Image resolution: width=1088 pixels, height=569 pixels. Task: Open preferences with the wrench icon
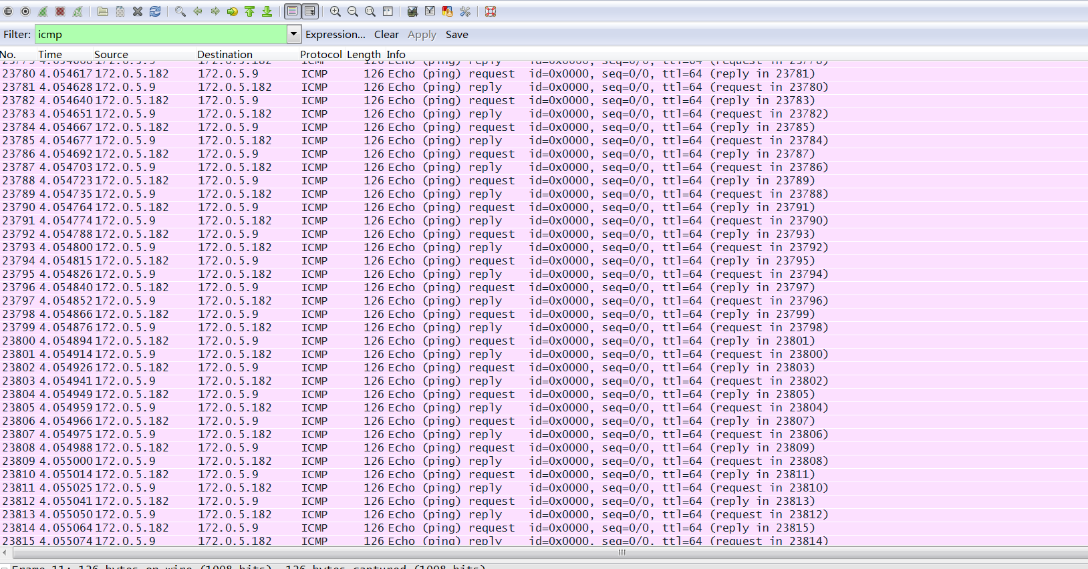(x=465, y=11)
